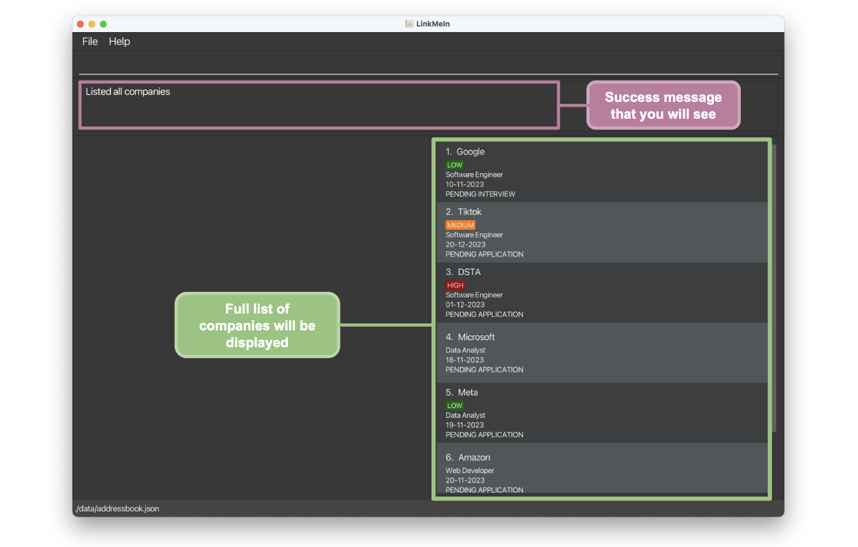Viewport: 858px width, 547px height.
Task: Click the LinkMeIn window title icon
Action: tap(409, 24)
